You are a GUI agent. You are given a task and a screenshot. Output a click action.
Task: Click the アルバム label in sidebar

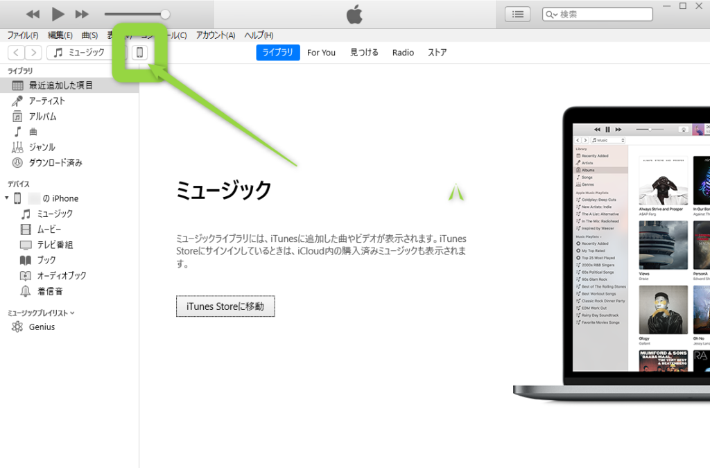(x=42, y=116)
